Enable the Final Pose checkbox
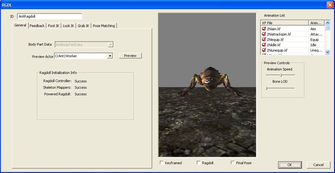 point(233,163)
